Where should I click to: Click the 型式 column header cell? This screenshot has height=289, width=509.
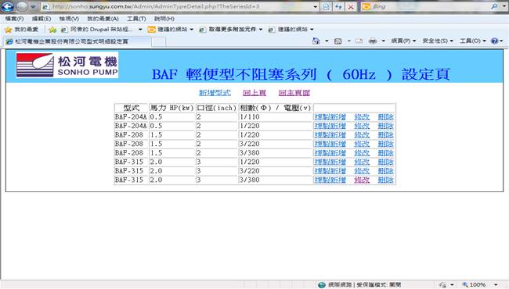coord(131,108)
